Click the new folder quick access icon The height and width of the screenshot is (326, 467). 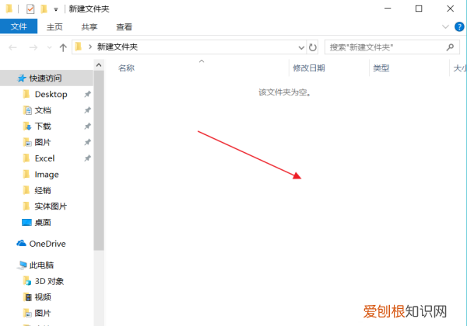coord(44,9)
